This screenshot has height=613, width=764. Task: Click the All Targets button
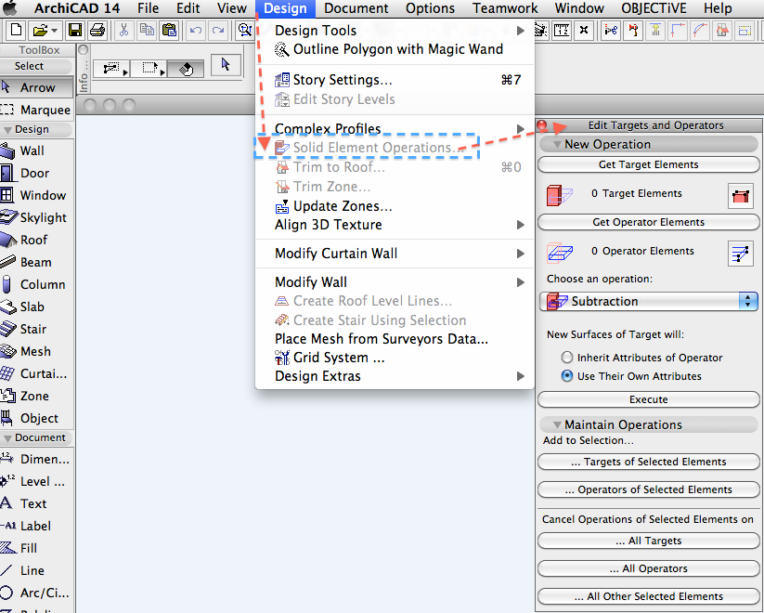coord(649,541)
